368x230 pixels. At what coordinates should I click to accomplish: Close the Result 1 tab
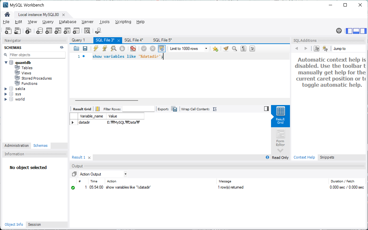click(89, 158)
